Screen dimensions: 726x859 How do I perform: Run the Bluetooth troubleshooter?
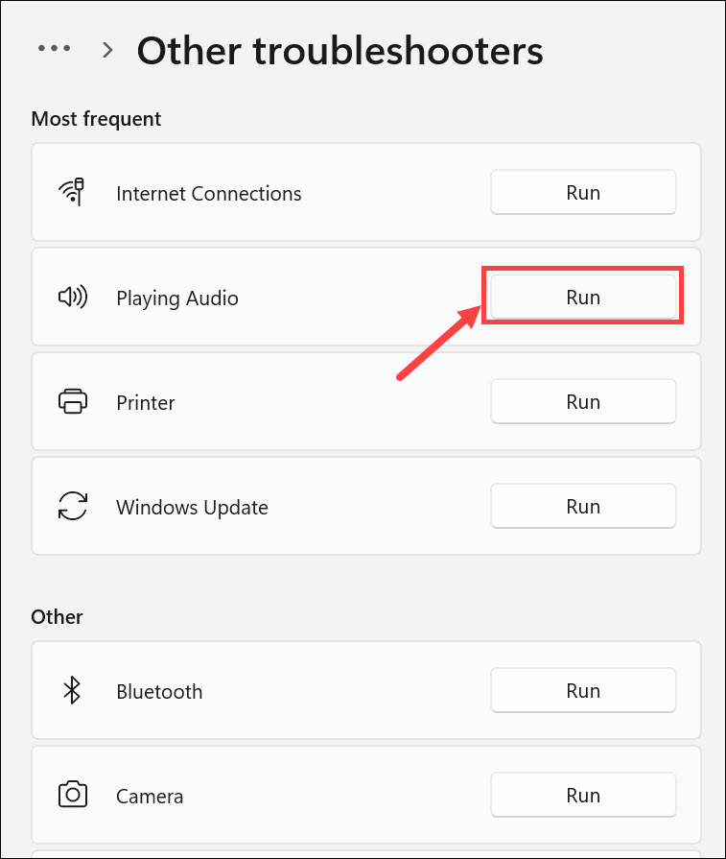[x=583, y=690]
